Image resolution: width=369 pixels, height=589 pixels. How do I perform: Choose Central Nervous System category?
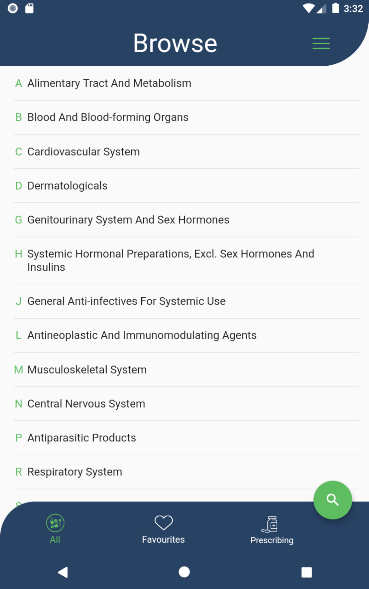pyautogui.click(x=86, y=404)
